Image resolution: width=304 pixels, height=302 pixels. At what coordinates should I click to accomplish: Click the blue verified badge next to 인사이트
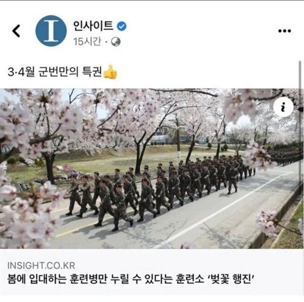122,26
